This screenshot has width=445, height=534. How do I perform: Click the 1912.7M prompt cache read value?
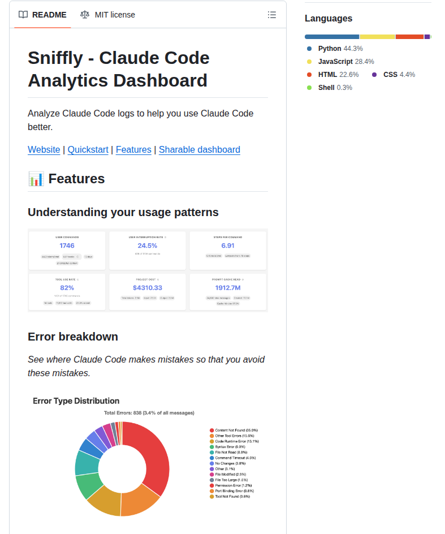228,288
